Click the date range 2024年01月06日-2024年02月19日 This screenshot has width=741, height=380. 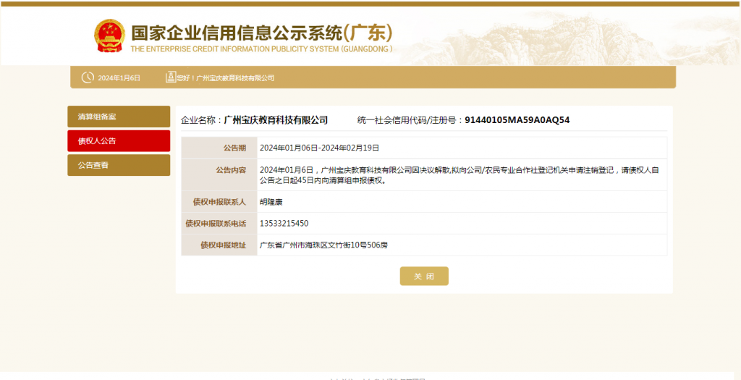pos(319,148)
